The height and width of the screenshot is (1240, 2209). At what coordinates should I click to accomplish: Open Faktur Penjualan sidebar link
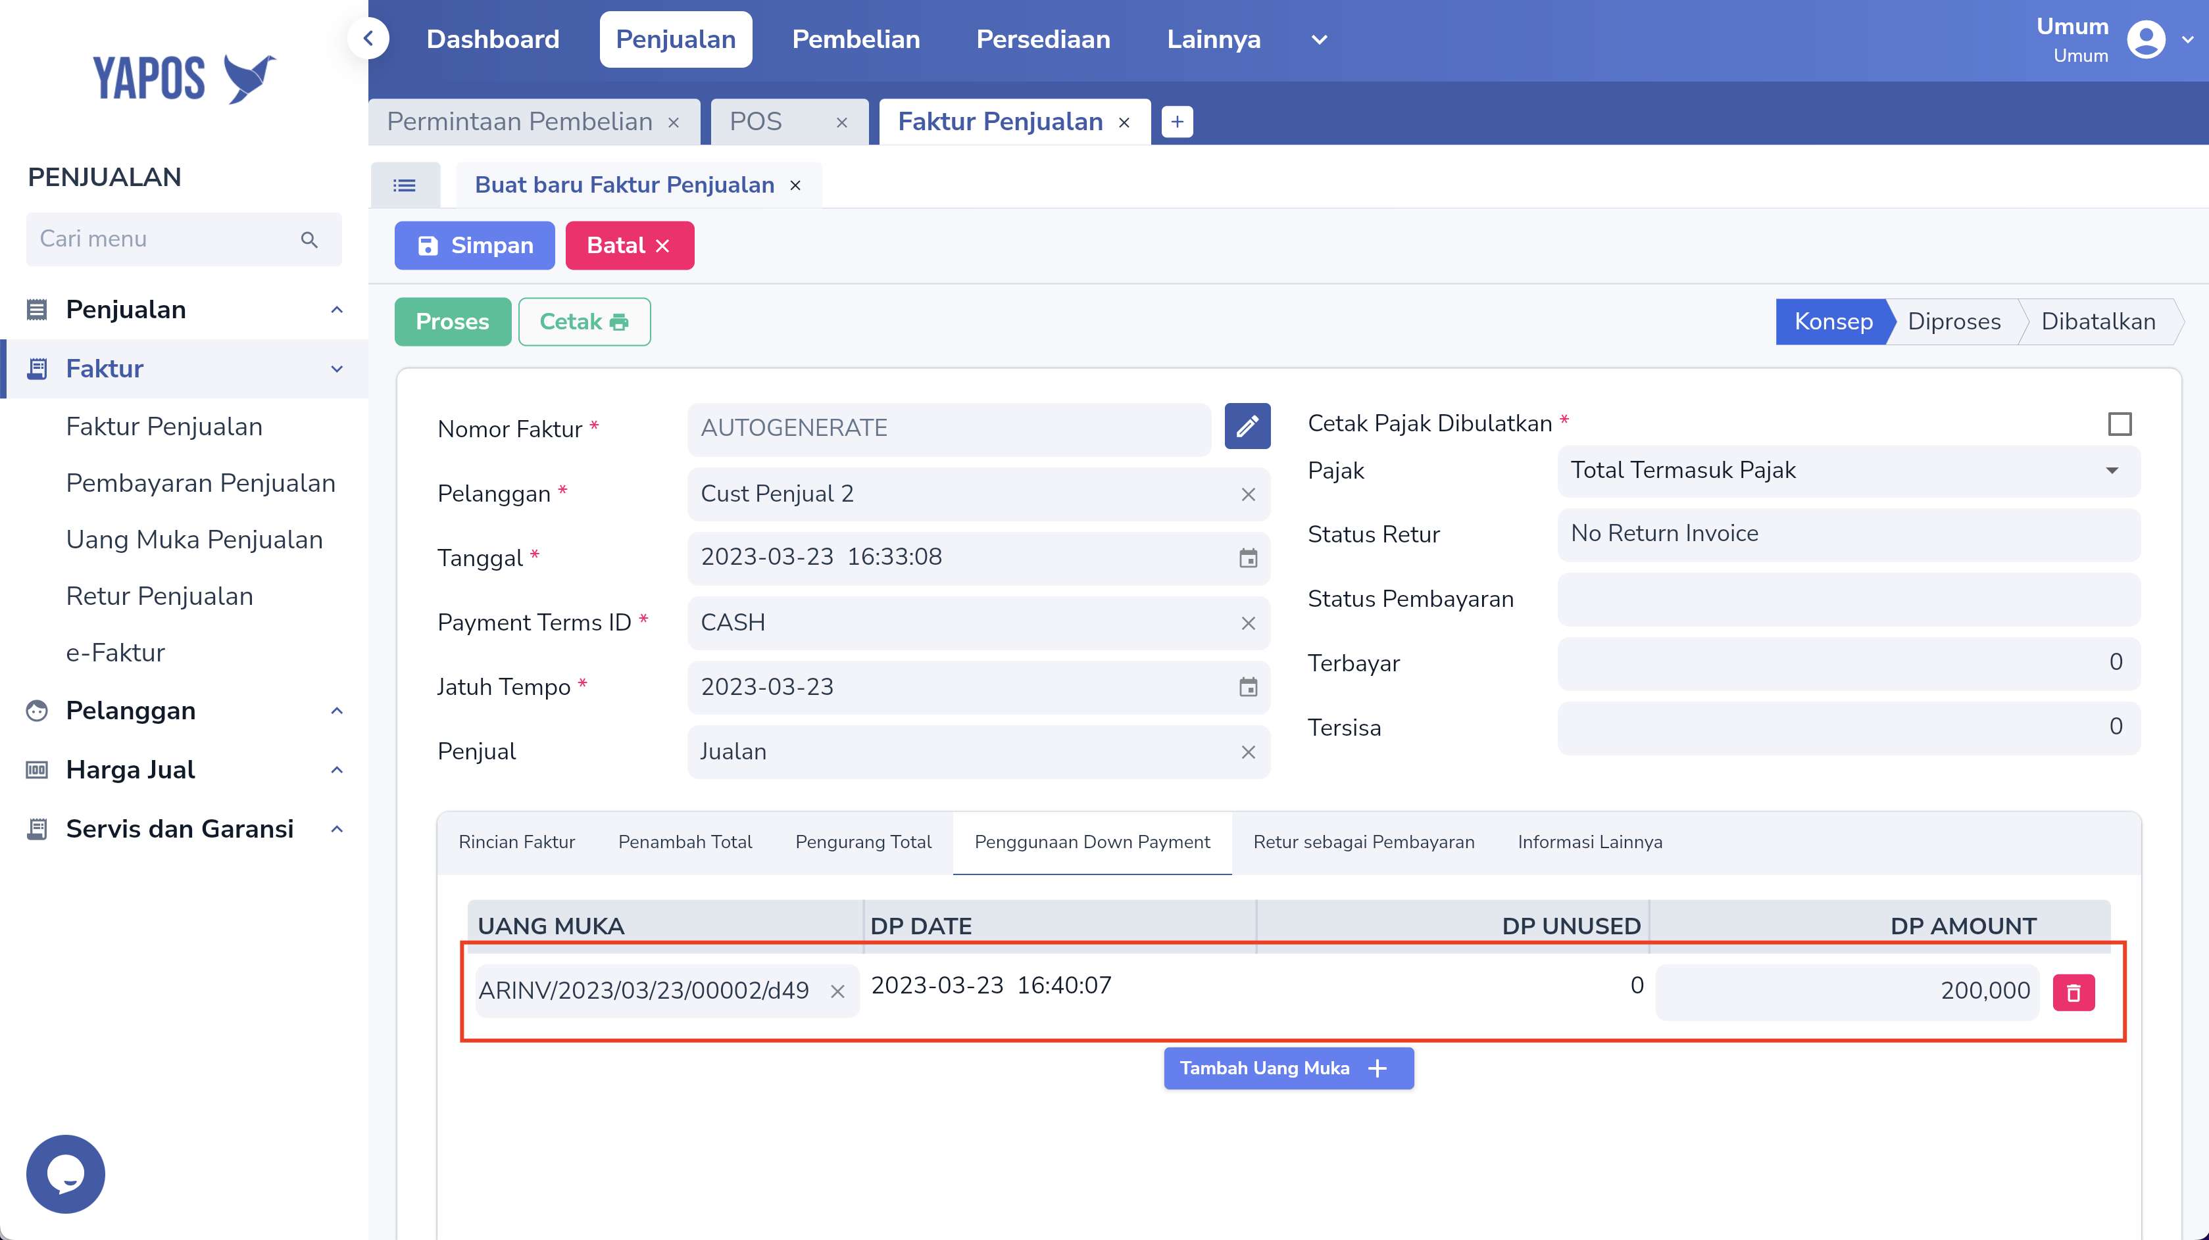click(164, 426)
